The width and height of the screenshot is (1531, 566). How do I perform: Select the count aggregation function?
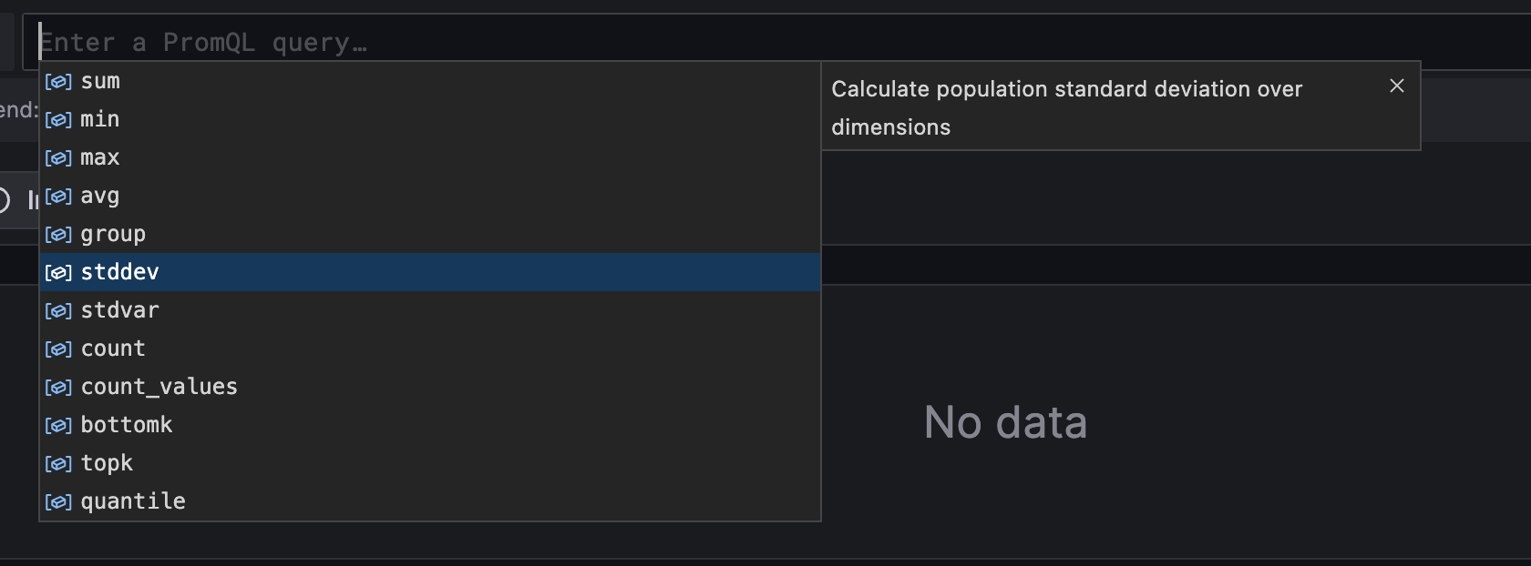113,349
